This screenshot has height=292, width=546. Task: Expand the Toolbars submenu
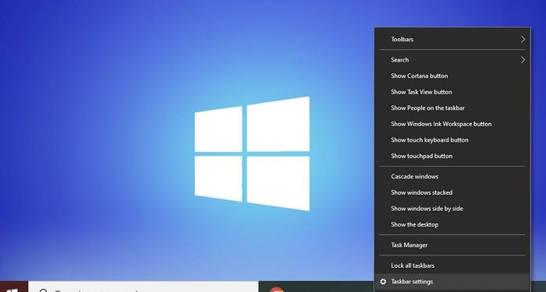coord(452,39)
